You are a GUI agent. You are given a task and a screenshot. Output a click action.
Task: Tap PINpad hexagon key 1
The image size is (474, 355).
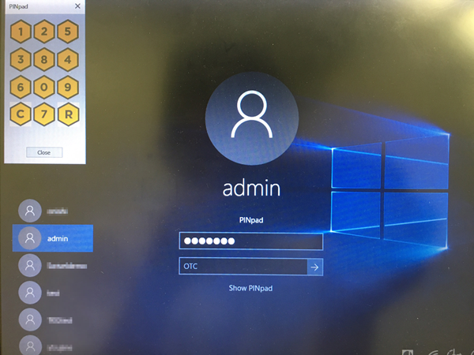coord(21,32)
